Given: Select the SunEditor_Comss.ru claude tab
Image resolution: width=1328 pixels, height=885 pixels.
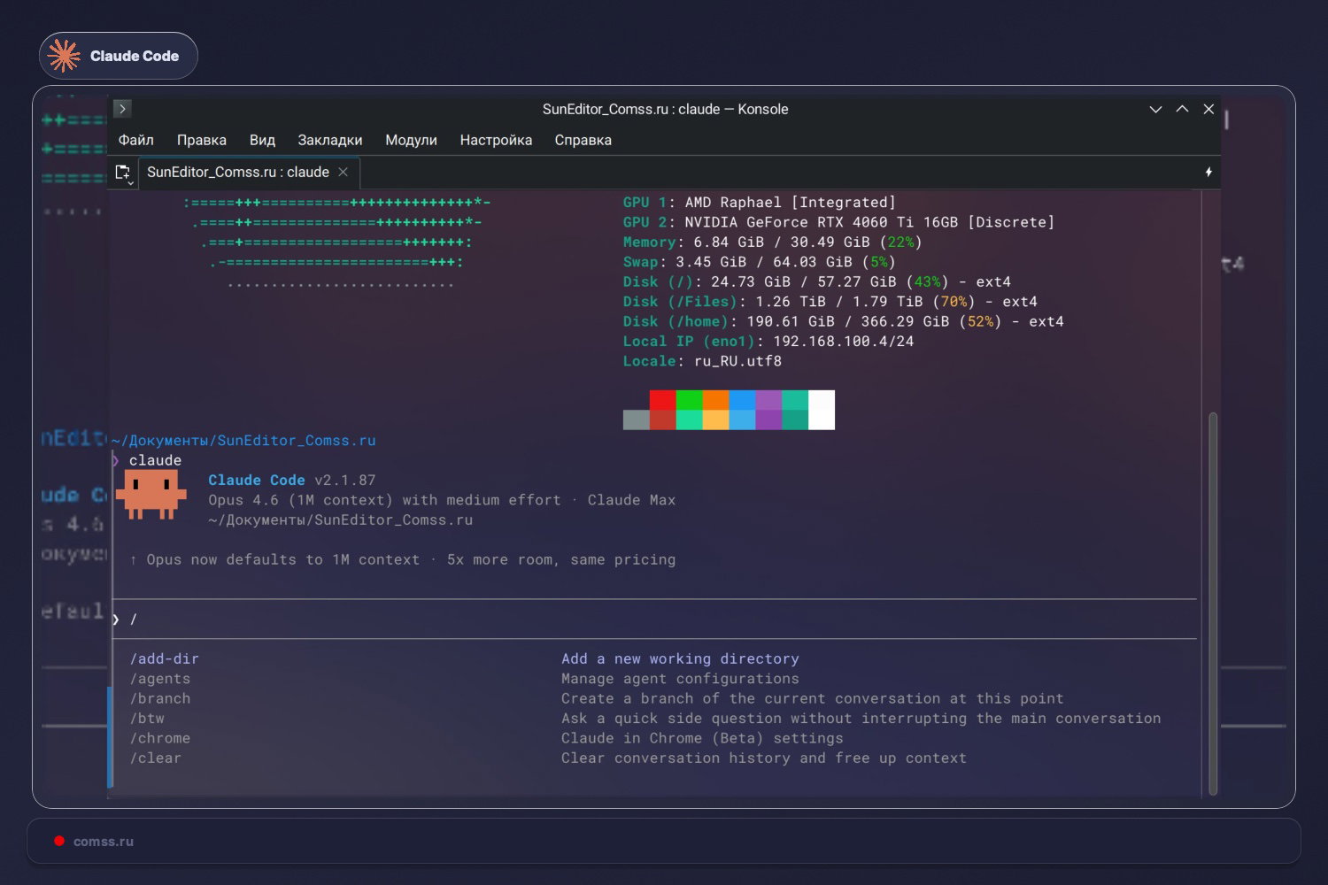Looking at the screenshot, I should tap(237, 172).
